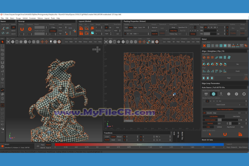This screenshot has height=166, width=249.
Task: Adjust the Gold quality 200 stepper
Action: [148, 27]
